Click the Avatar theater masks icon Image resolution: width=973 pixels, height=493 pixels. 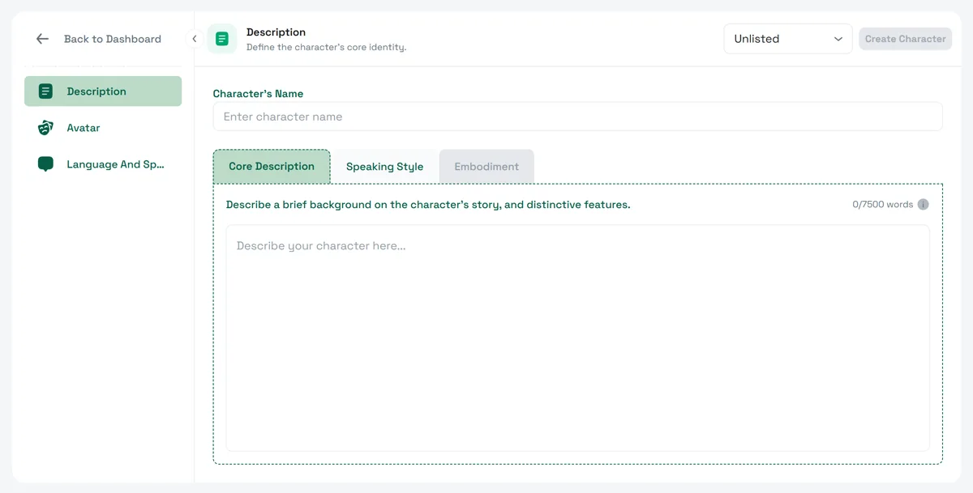pos(46,128)
